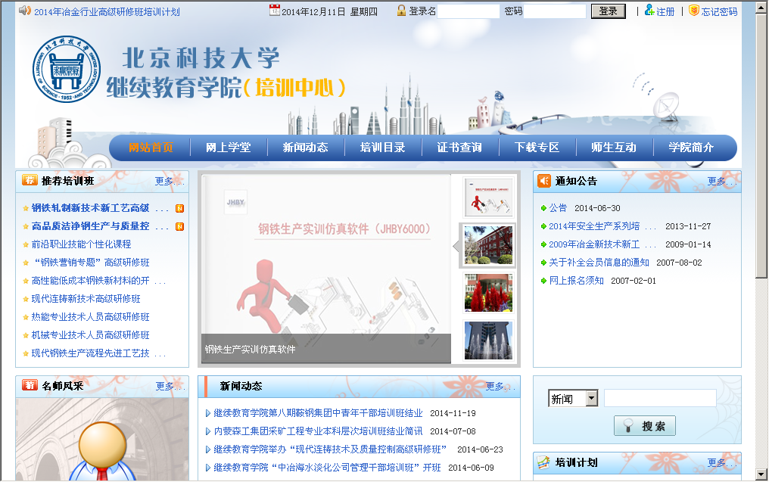The image size is (769, 482).
Task: Open the 公告 notice dated 2014-06-30
Action: 558,208
